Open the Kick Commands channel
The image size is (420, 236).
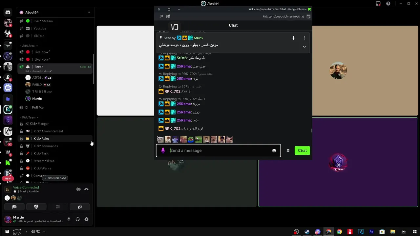coord(55,146)
